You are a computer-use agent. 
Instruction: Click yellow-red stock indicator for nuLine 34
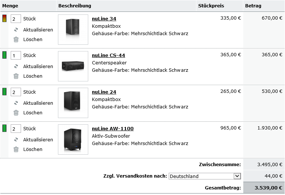coord(4,19)
